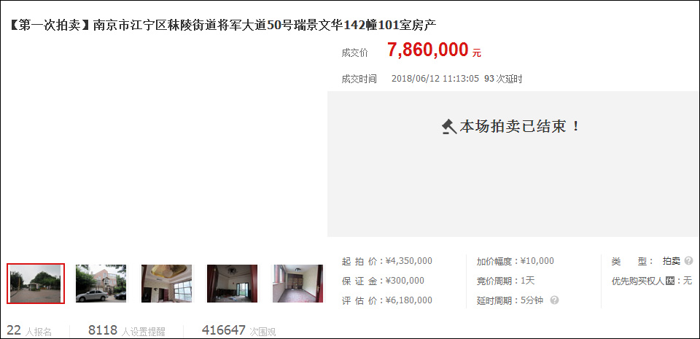Click the 评估价 ¥6,180,000 value

[x=408, y=300]
